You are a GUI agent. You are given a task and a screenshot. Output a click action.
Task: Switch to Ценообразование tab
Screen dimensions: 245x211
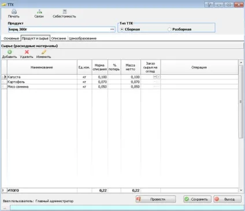[x=83, y=38]
